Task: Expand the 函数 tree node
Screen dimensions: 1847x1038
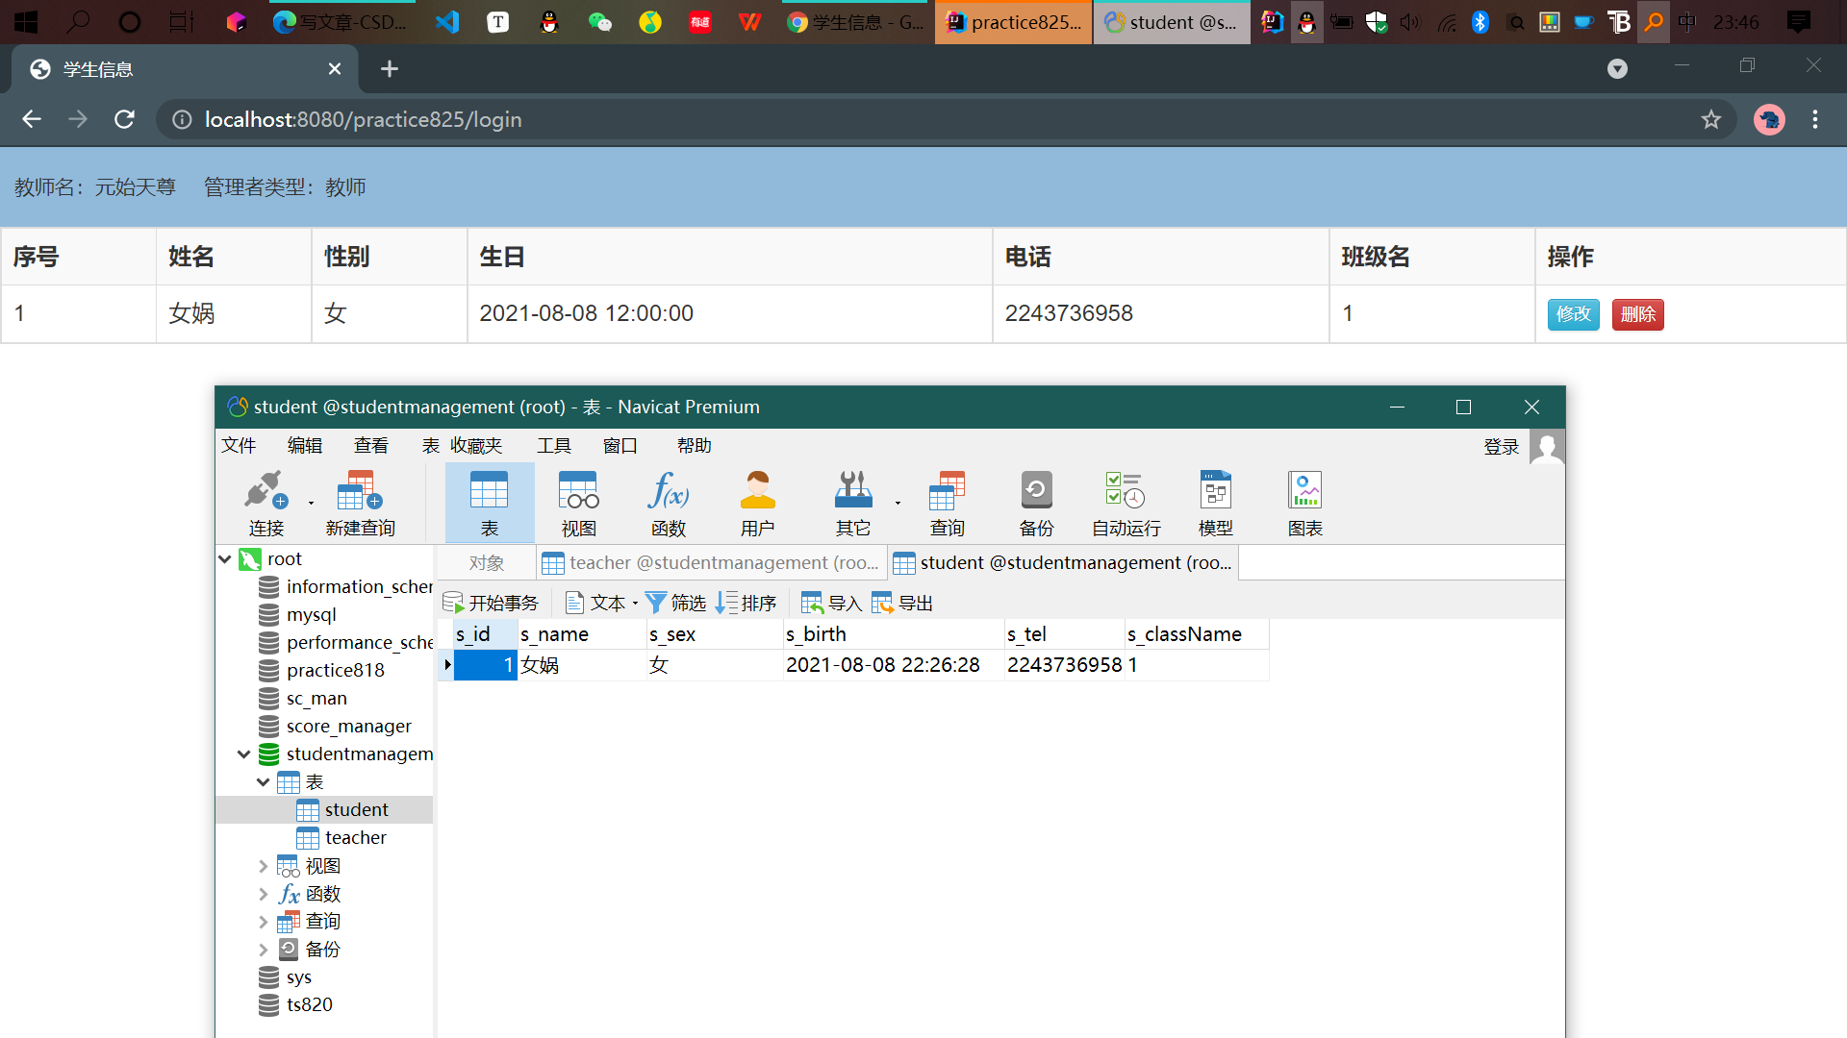Action: (x=264, y=894)
